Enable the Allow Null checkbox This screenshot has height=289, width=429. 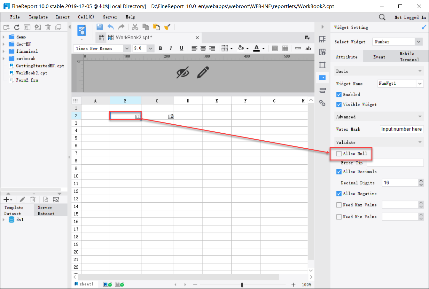(x=339, y=153)
